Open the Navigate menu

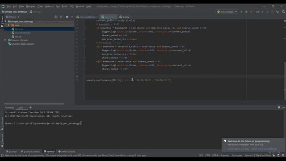pos(30,6)
